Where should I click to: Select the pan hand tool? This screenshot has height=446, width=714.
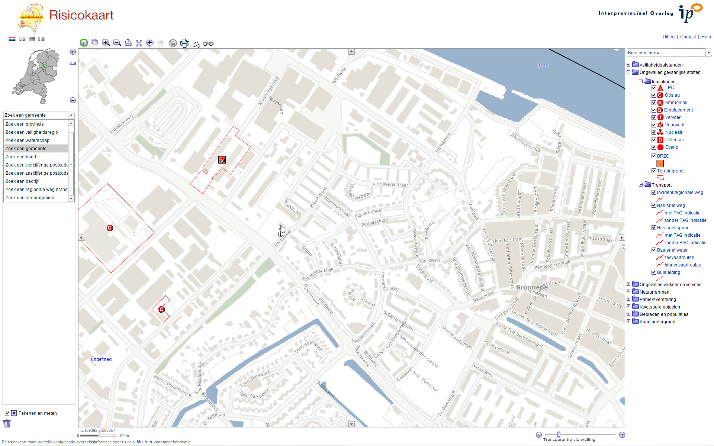click(95, 43)
